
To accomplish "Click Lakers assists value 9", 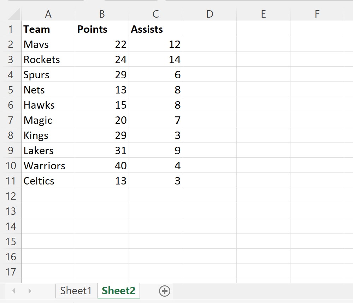I will [156, 150].
